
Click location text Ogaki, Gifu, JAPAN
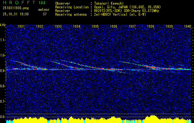[111, 7]
